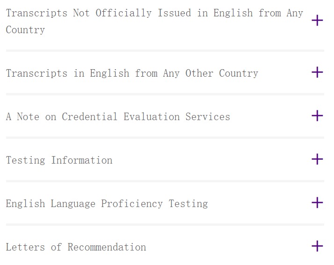Open 'Transcripts Not Officially Issued in English' heading
Screen dimensions: 334x265
[x=154, y=13]
